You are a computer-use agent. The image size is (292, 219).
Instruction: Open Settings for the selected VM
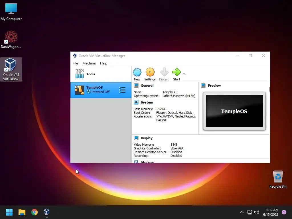coord(150,74)
